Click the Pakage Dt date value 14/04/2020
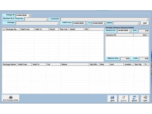Screen dimensions: 152x114 [x=22, y=16]
